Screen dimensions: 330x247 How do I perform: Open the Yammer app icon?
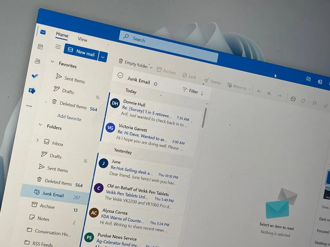(x=32, y=90)
